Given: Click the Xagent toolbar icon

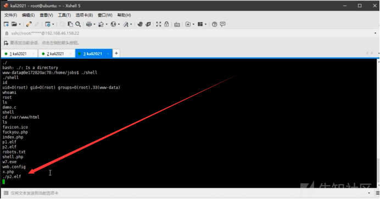Looking at the screenshot, I should [x=148, y=24].
